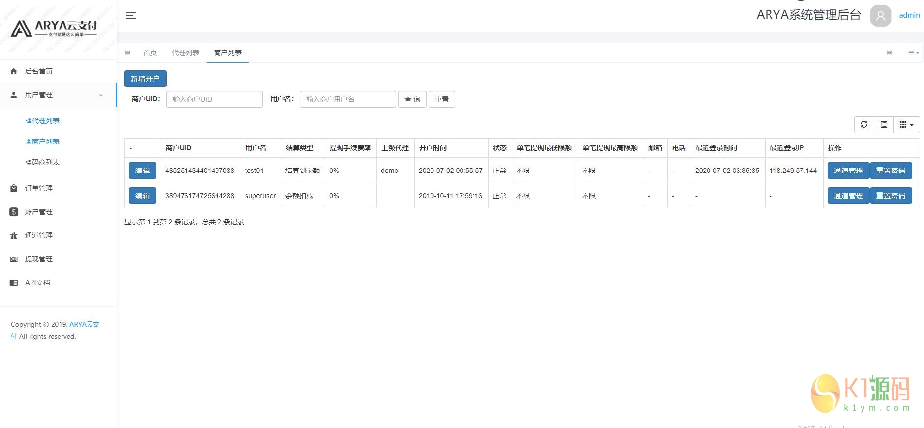
Task: Focus the 商户UID input field
Action: (215, 99)
